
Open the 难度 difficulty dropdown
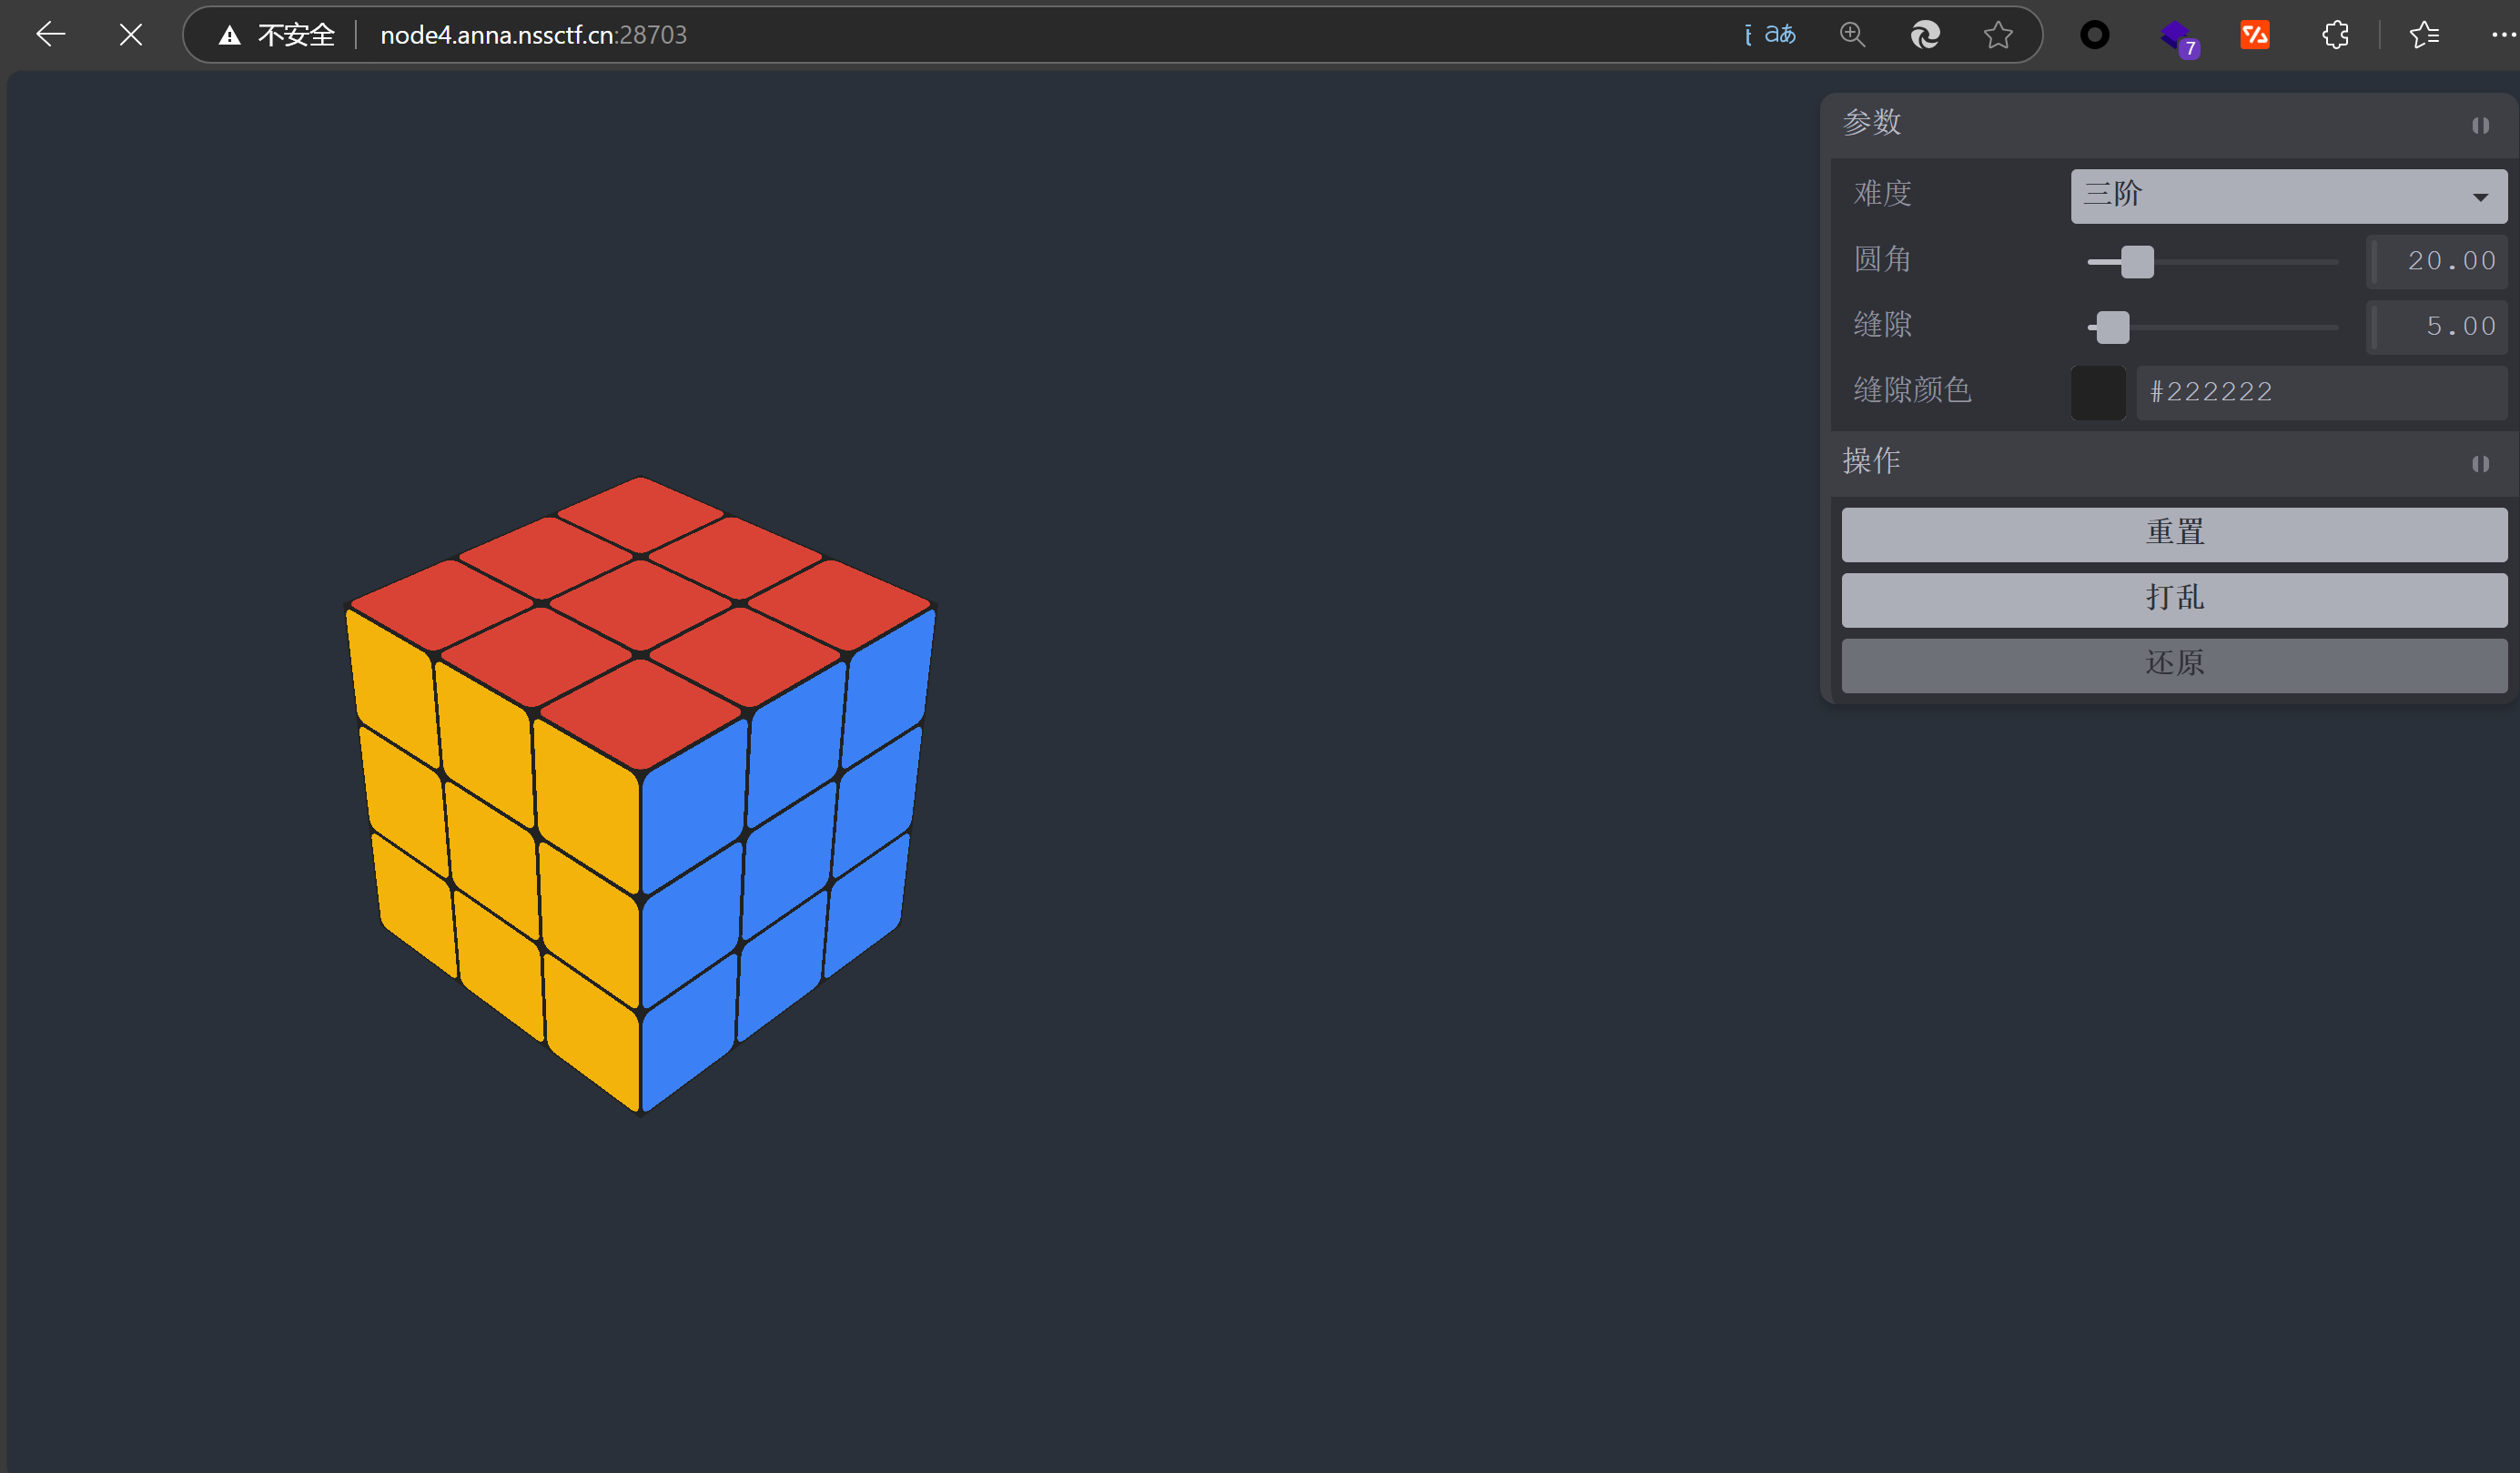2288,195
